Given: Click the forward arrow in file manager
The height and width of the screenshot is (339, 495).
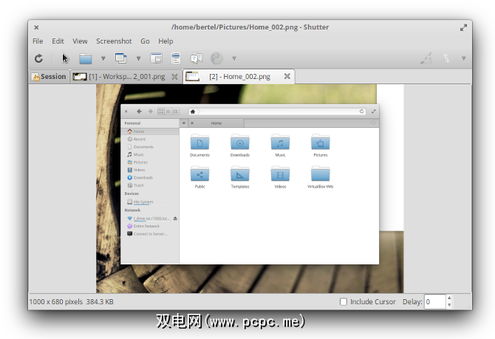Looking at the screenshot, I should coord(150,112).
